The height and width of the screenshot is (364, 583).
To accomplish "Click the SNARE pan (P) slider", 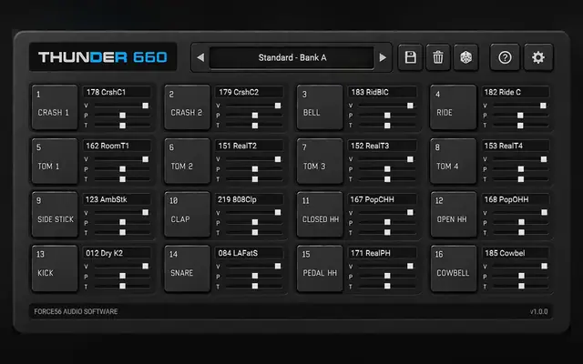I will coord(254,276).
